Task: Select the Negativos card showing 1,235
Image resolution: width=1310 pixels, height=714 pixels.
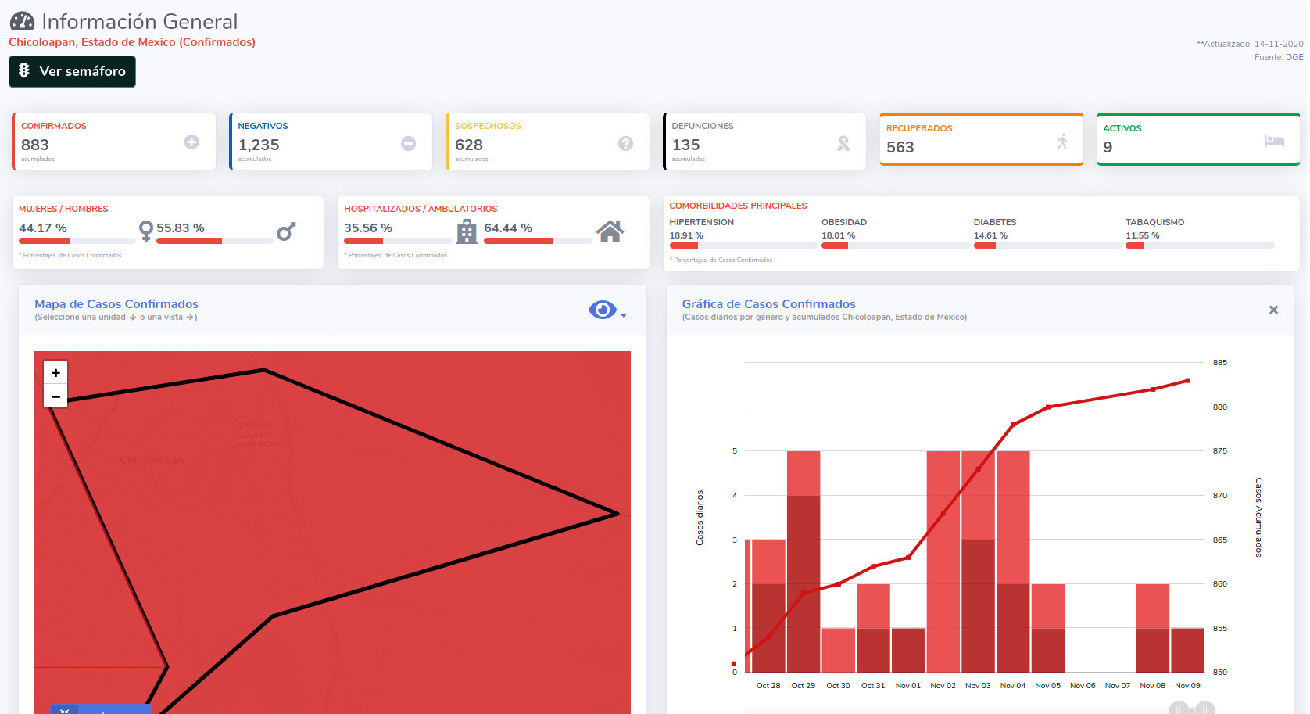Action: [x=331, y=142]
